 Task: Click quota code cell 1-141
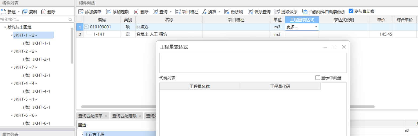pos(102,34)
